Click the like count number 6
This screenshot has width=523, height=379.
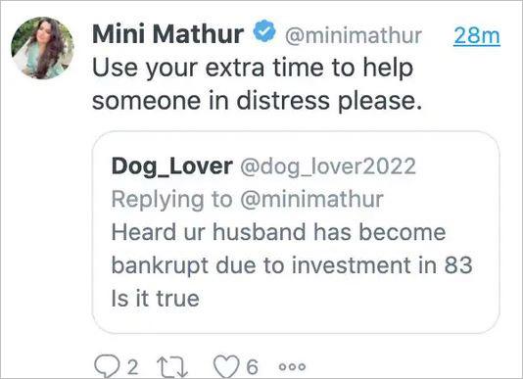pos(252,367)
